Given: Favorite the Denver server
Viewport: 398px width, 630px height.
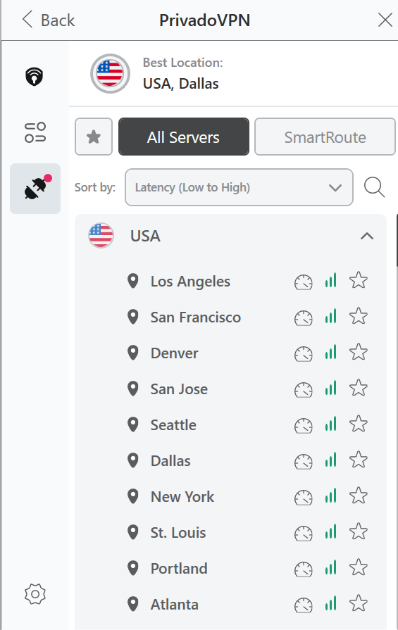Looking at the screenshot, I should pos(358,353).
